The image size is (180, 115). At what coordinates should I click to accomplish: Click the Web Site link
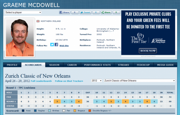[64, 45]
